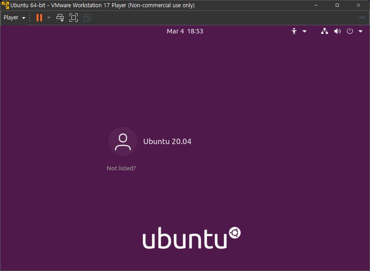Expand the power options dropdown chevron
370x271 pixels.
(x=360, y=31)
